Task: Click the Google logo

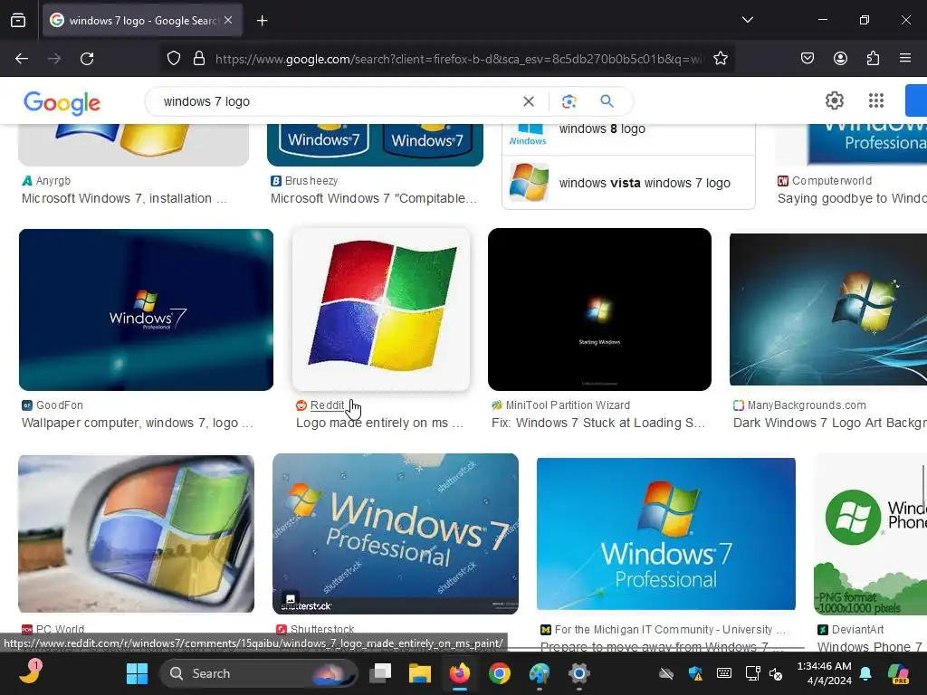Action: [62, 103]
